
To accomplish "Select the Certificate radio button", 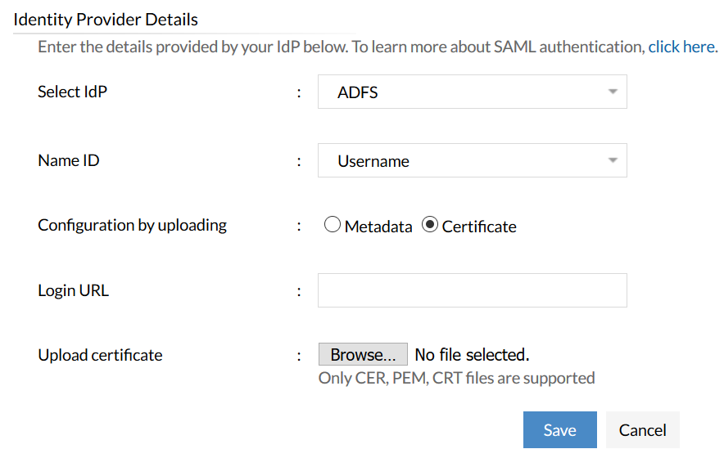I will pos(430,225).
